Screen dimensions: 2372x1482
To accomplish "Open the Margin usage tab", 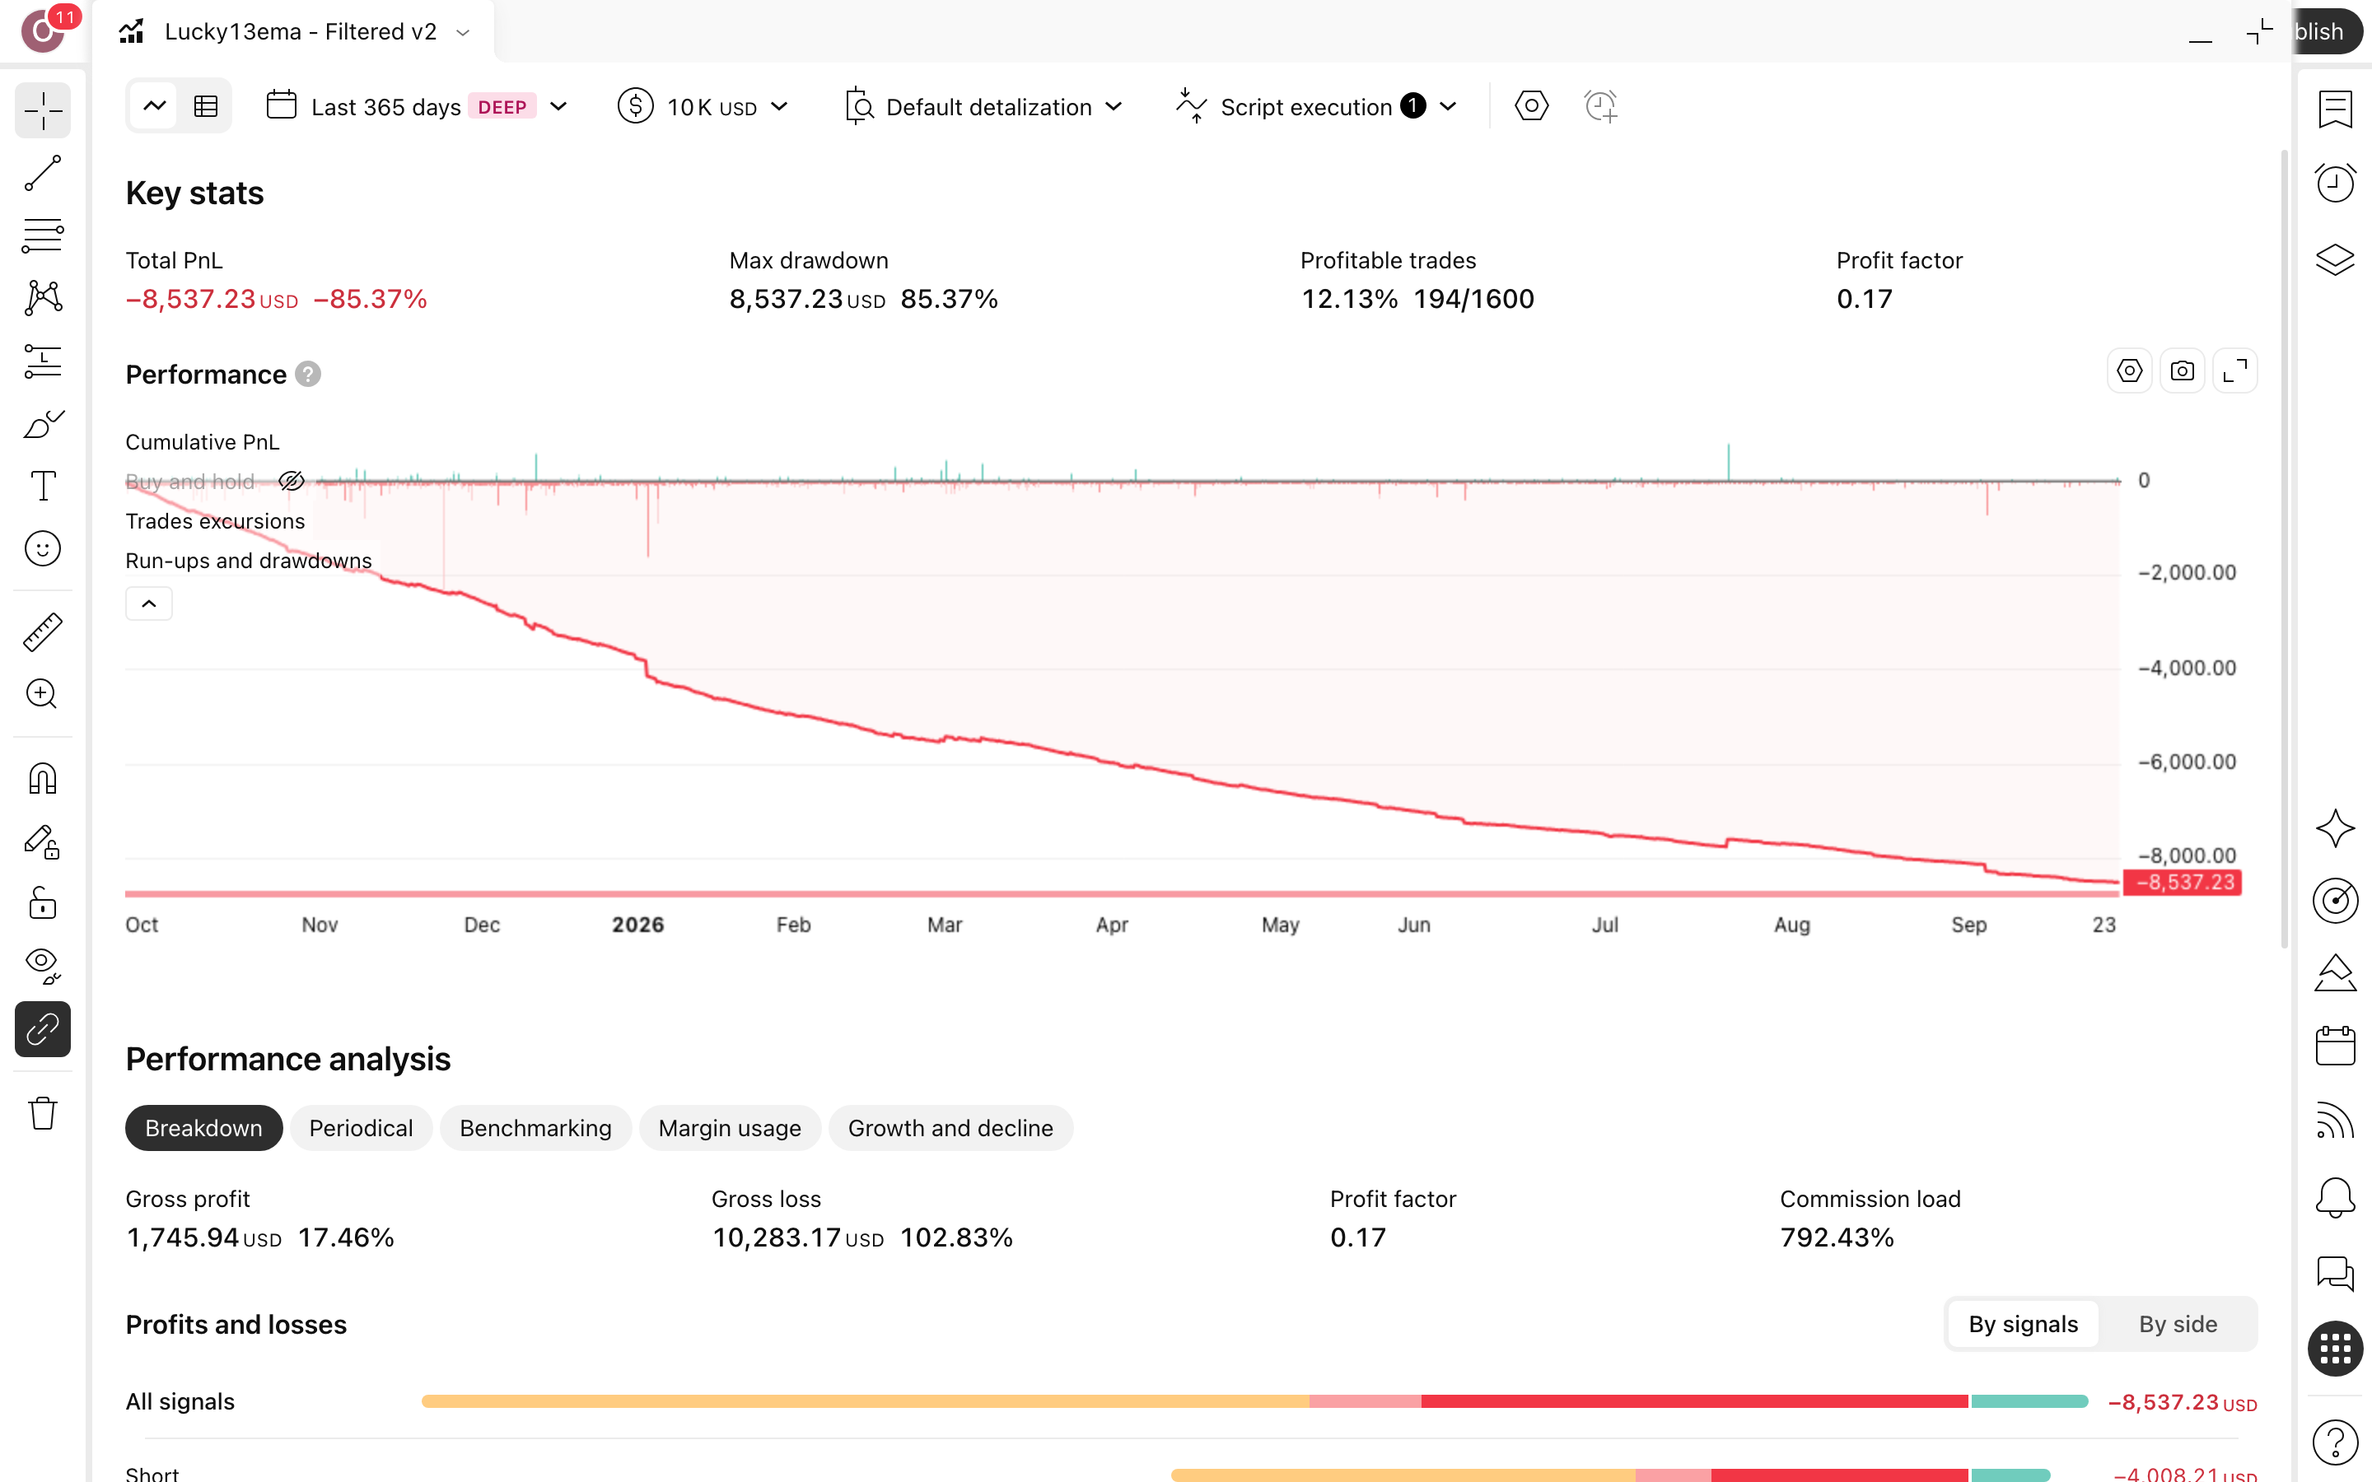I will (729, 1128).
